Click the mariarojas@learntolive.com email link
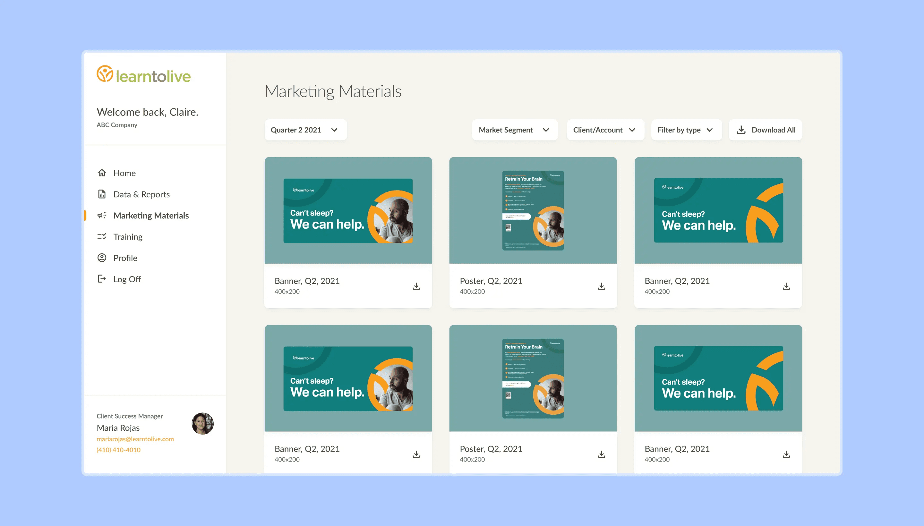 click(135, 439)
